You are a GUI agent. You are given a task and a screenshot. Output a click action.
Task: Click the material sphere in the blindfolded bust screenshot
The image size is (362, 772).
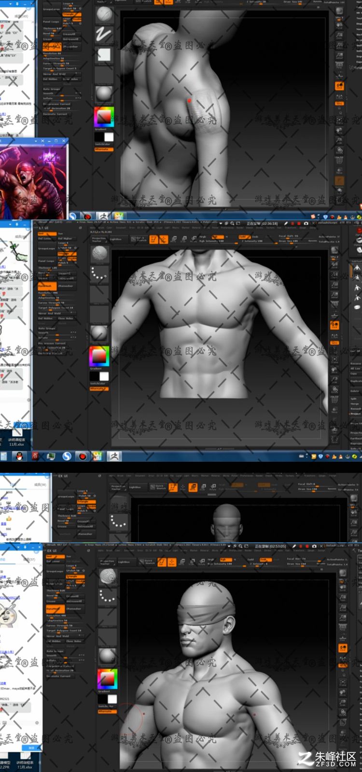pos(107,656)
